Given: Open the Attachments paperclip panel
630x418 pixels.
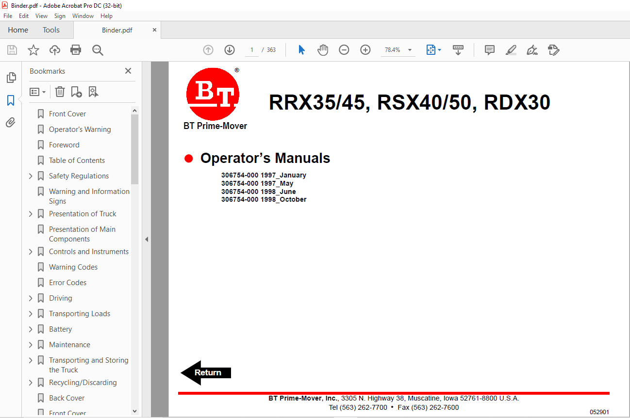Looking at the screenshot, I should pos(11,122).
